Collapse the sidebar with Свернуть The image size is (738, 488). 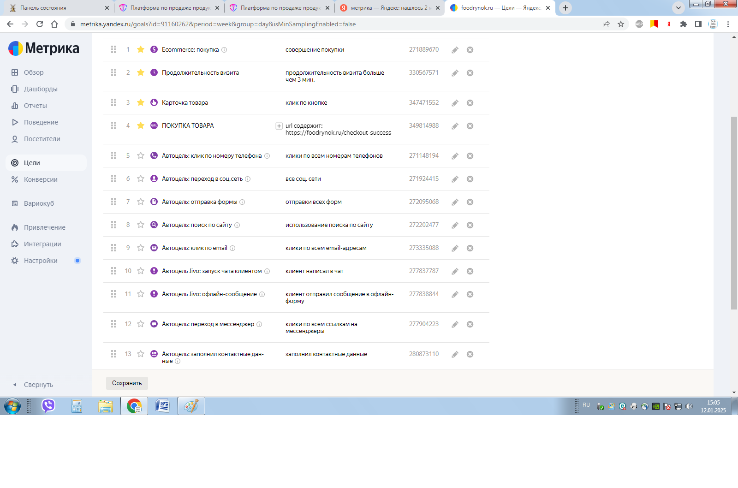pyautogui.click(x=33, y=385)
